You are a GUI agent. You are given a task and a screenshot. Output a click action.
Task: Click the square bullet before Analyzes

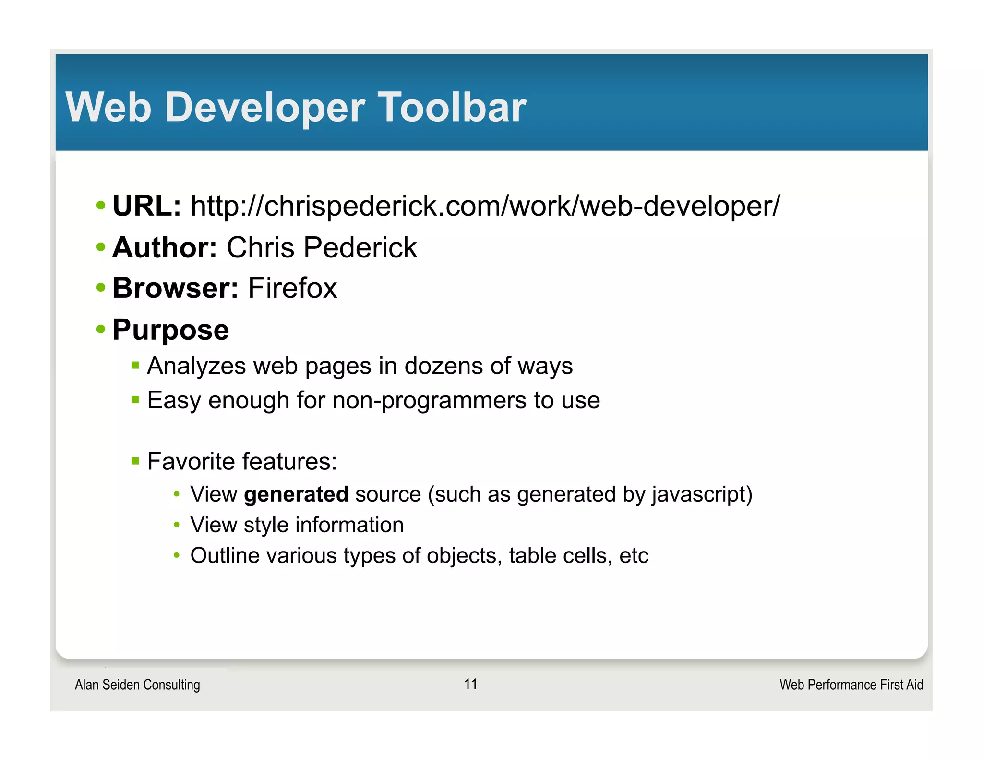pos(135,366)
